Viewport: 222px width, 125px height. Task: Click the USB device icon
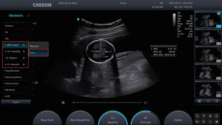pyautogui.click(x=204, y=116)
